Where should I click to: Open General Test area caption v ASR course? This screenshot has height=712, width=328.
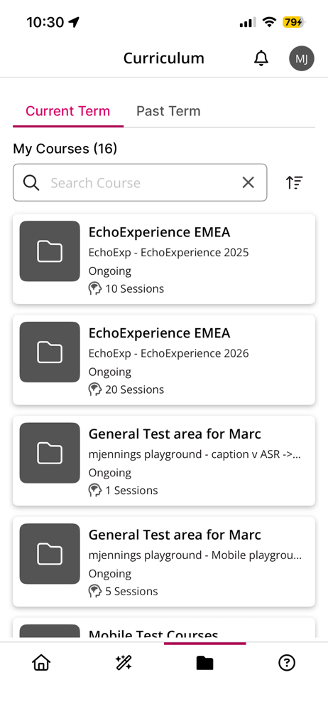(x=164, y=461)
